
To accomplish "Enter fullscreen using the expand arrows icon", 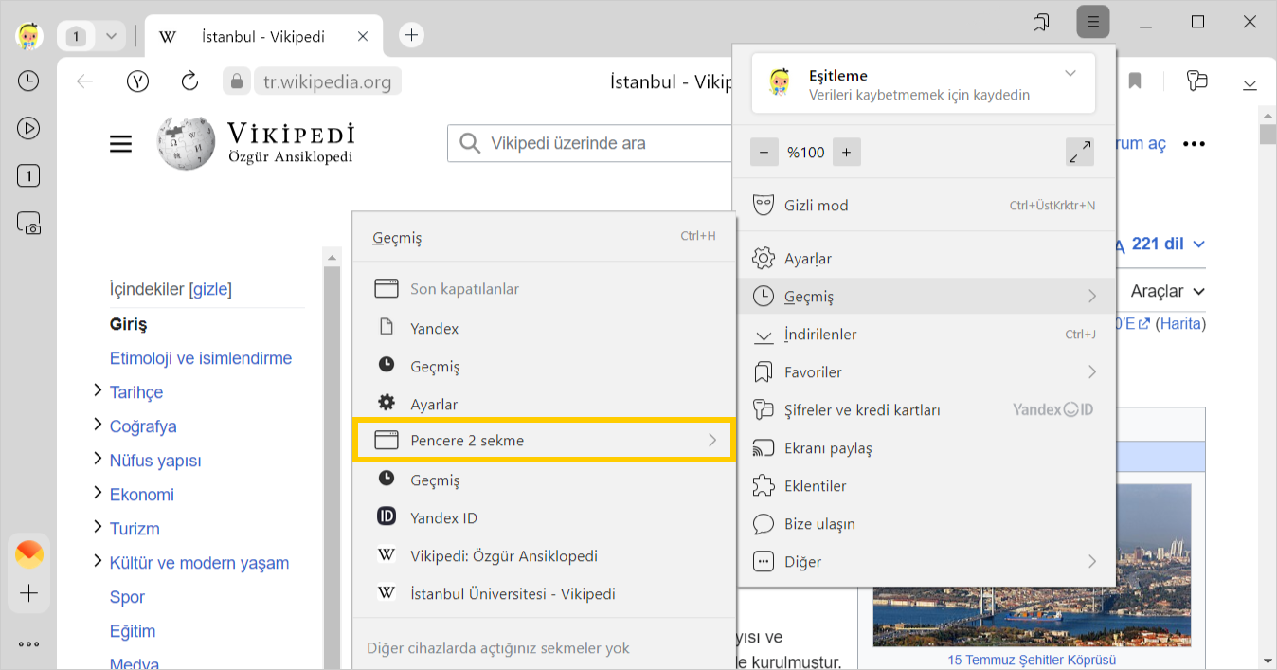I will pyautogui.click(x=1079, y=152).
